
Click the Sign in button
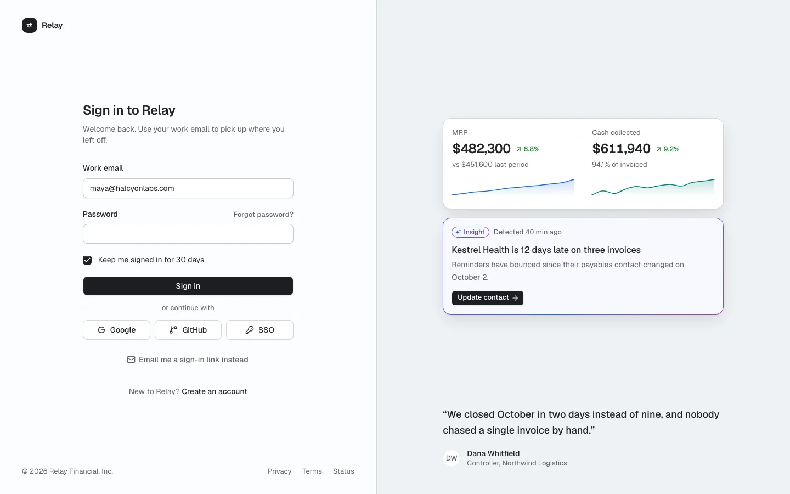[x=188, y=286]
